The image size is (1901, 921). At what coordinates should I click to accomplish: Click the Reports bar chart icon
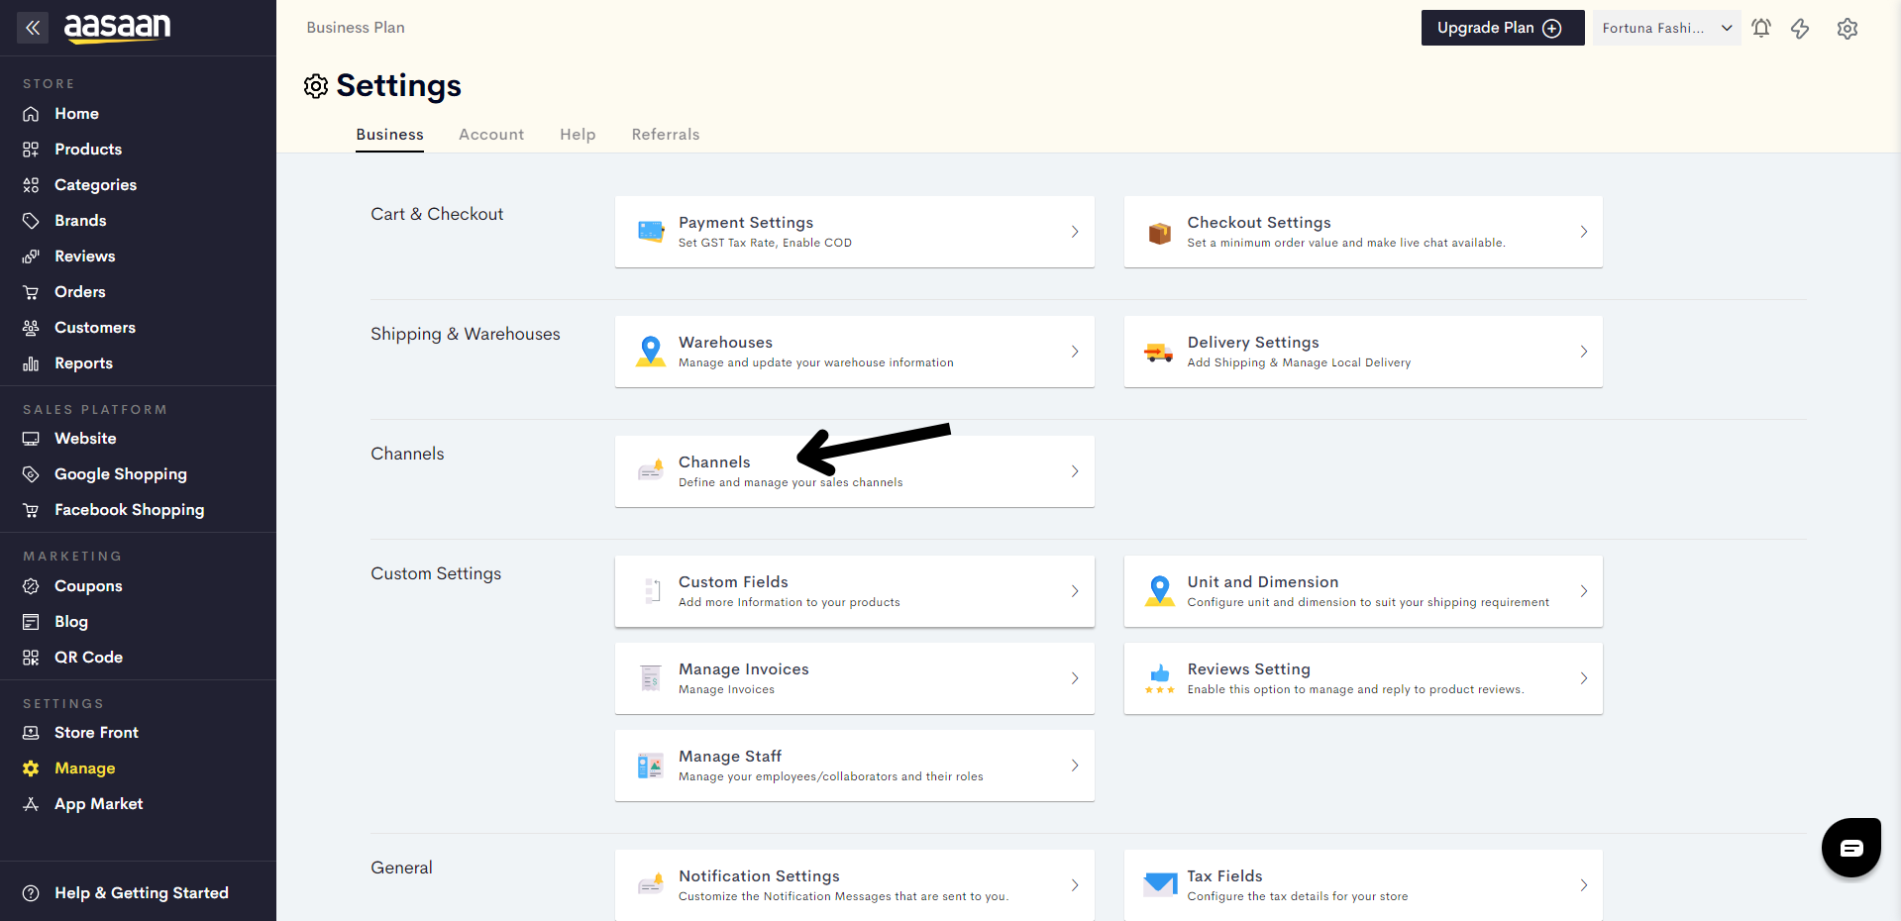coord(31,363)
